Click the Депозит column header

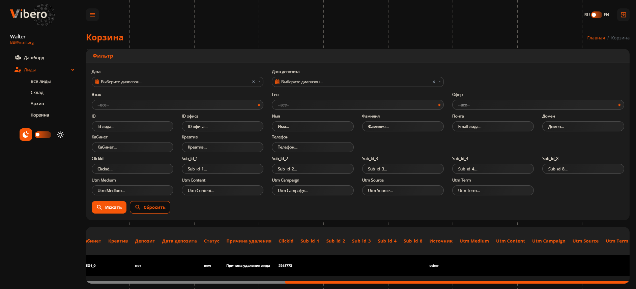(x=145, y=241)
